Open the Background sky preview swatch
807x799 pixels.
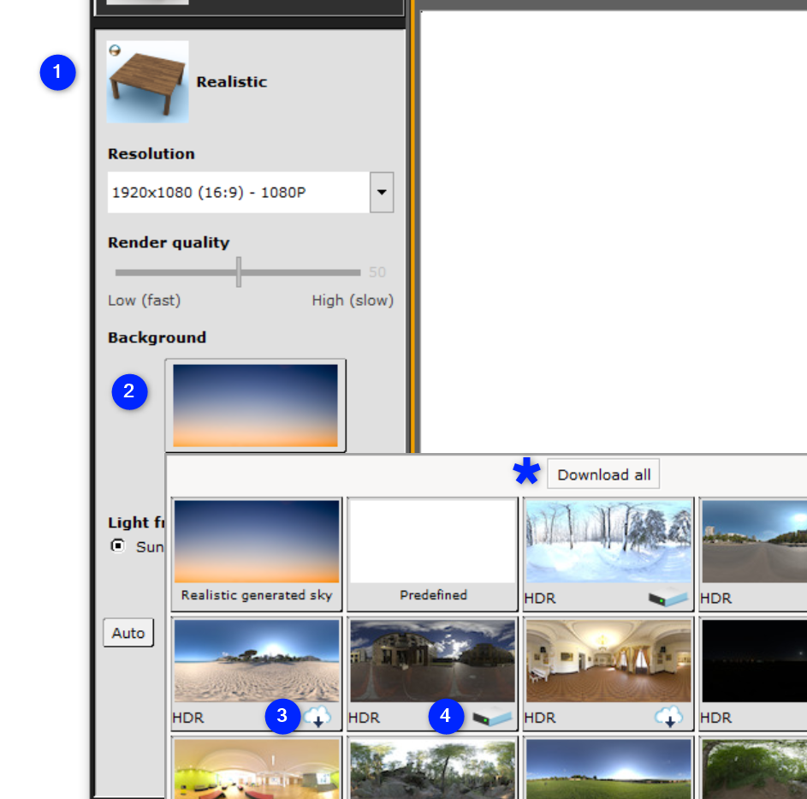pos(255,405)
